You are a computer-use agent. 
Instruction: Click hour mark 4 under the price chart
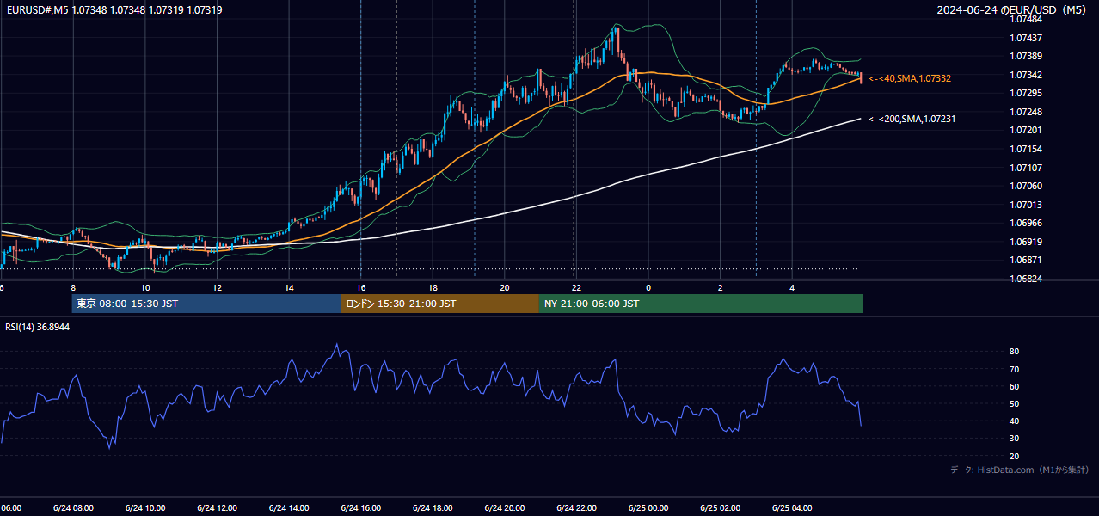[792, 287]
